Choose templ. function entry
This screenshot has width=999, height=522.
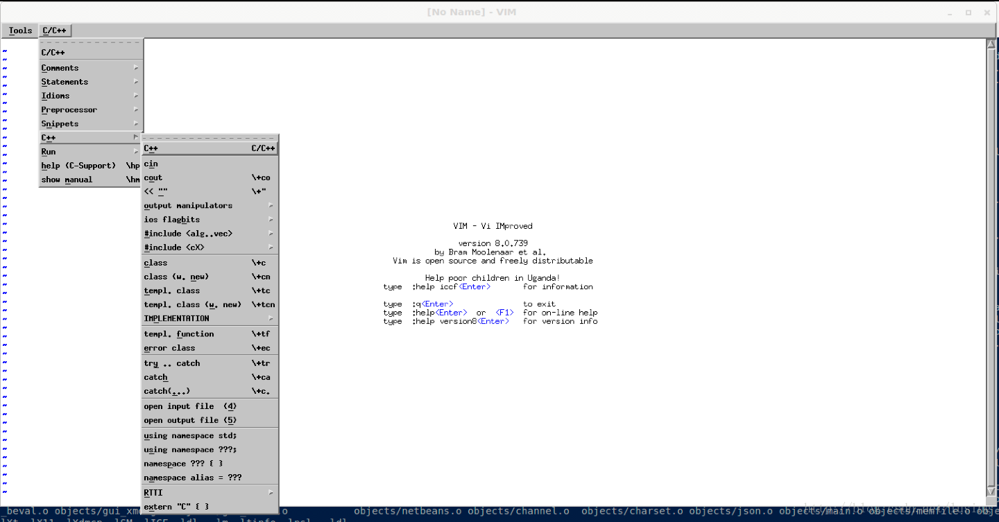point(210,334)
